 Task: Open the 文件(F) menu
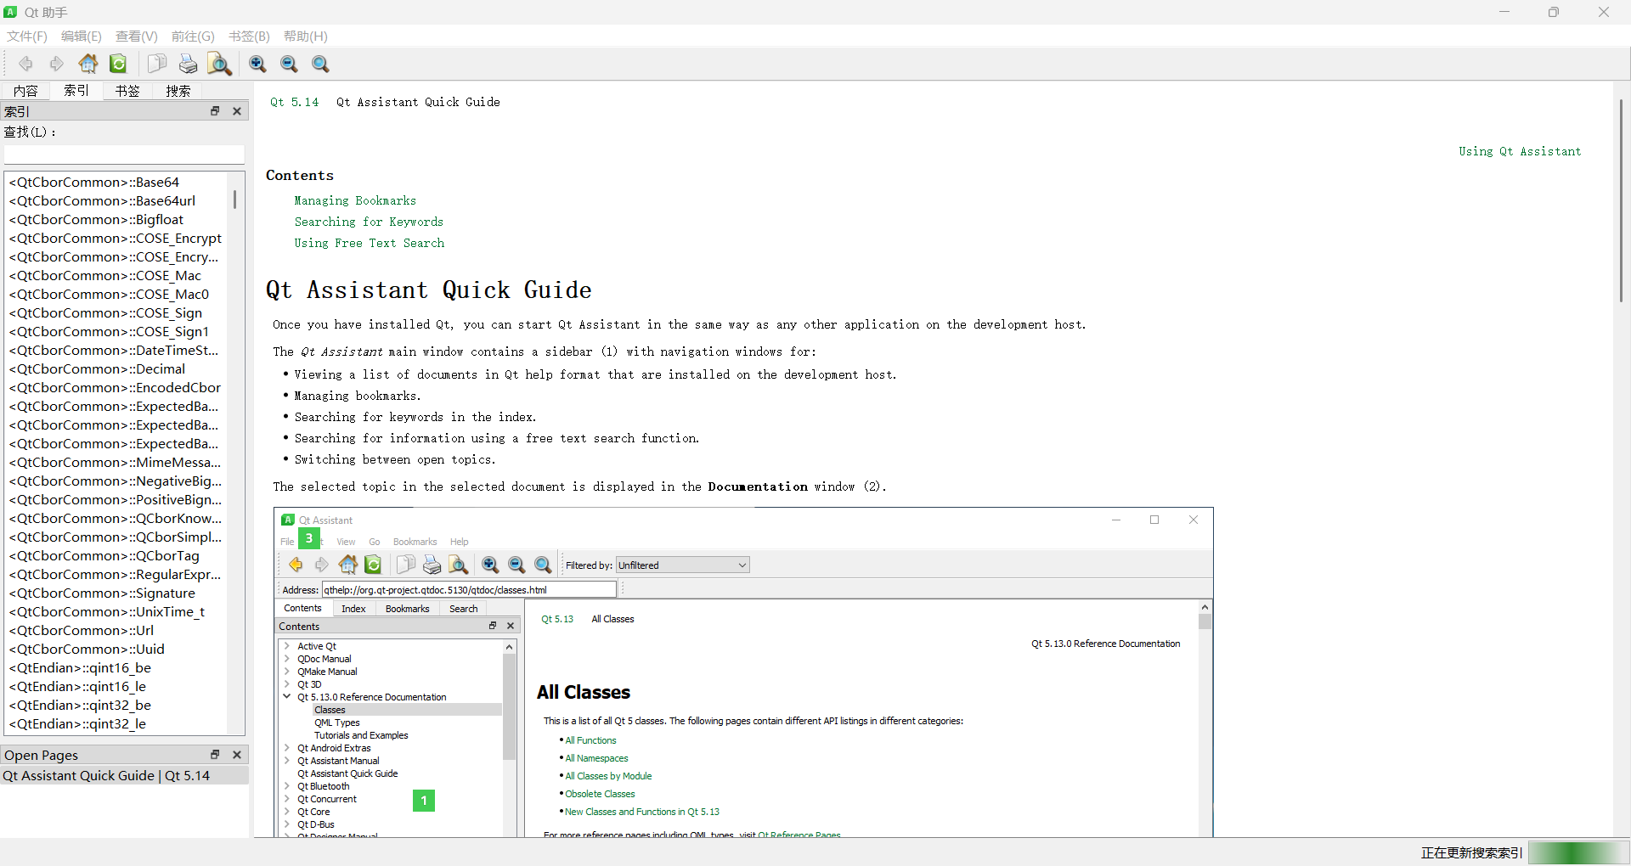pos(27,37)
